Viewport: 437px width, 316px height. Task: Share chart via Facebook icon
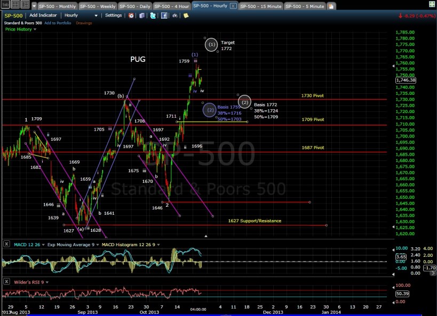pyautogui.click(x=164, y=15)
